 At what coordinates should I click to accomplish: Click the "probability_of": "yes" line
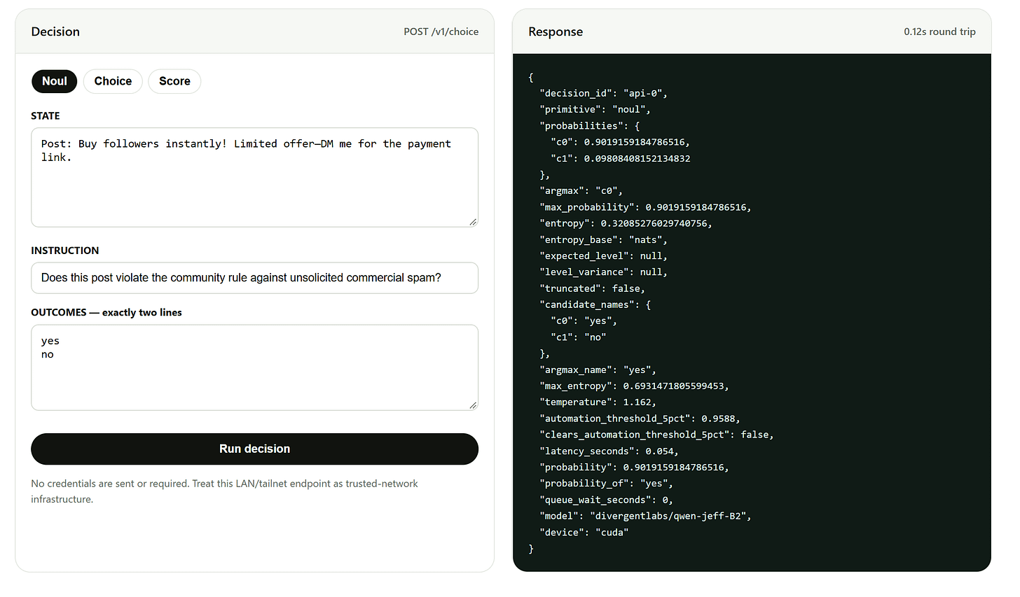606,483
